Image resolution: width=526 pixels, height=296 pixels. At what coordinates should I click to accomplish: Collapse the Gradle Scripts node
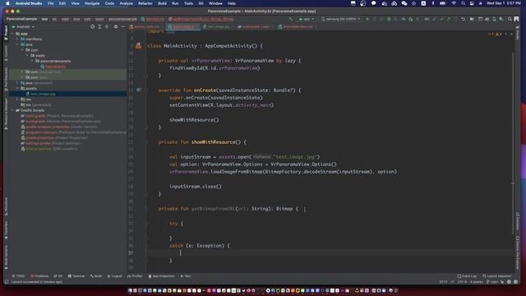[13, 110]
